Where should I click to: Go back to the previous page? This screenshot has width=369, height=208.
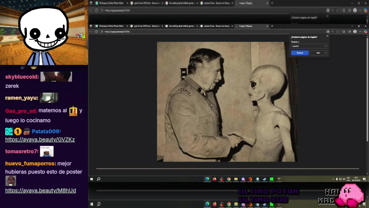point(91,31)
